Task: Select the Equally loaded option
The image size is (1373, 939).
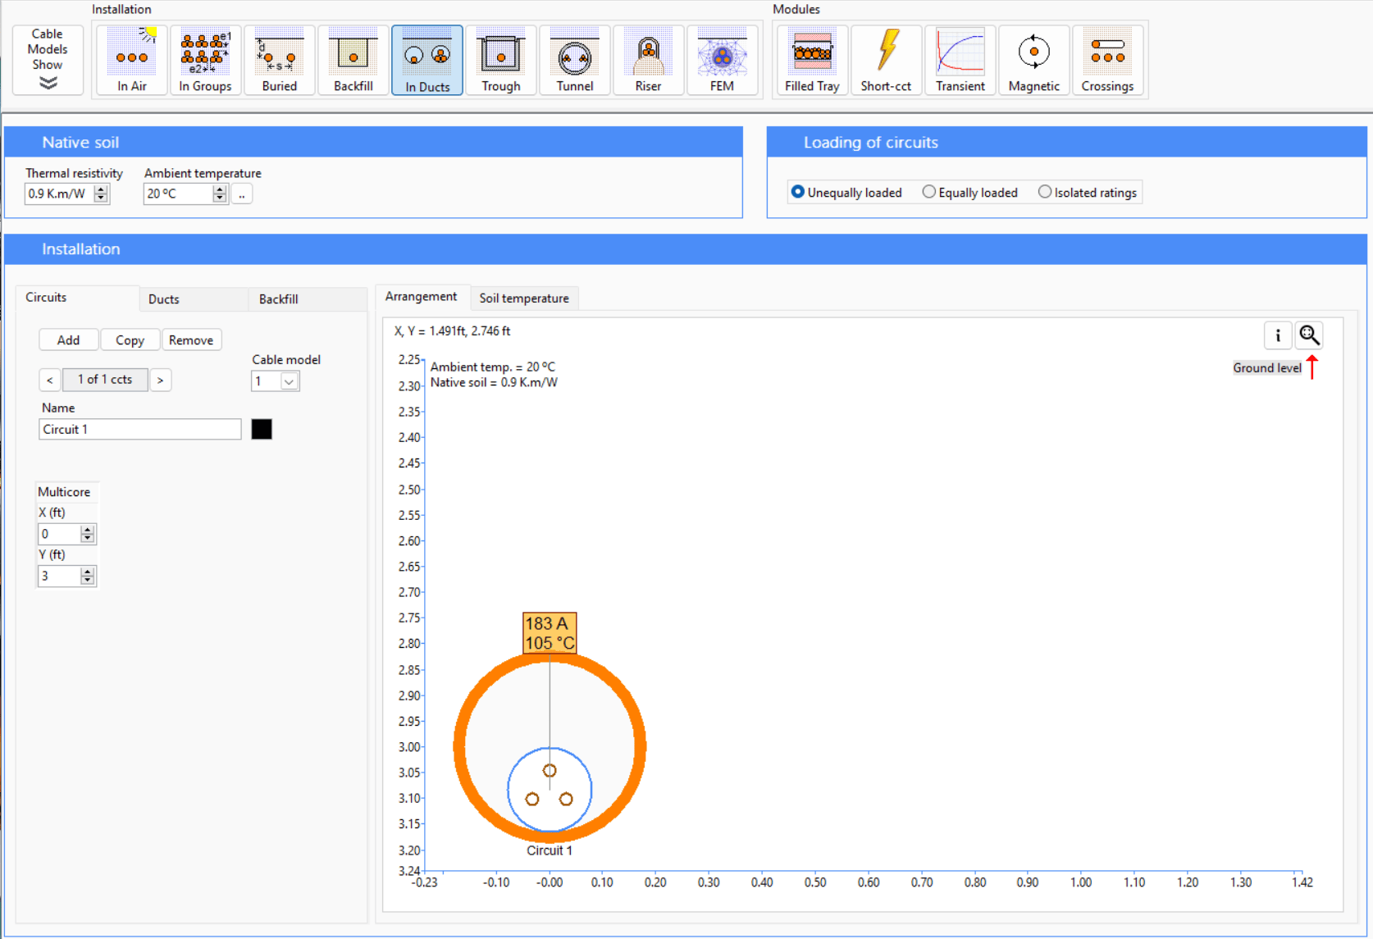Action: pyautogui.click(x=928, y=191)
